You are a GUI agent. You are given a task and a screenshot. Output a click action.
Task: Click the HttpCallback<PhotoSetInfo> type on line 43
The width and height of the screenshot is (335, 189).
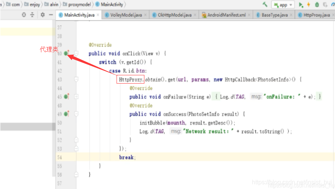pyautogui.click(x=258, y=79)
